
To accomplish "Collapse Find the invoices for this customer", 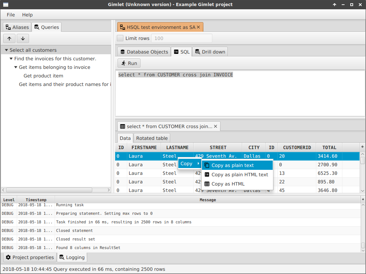I will pyautogui.click(x=11, y=59).
